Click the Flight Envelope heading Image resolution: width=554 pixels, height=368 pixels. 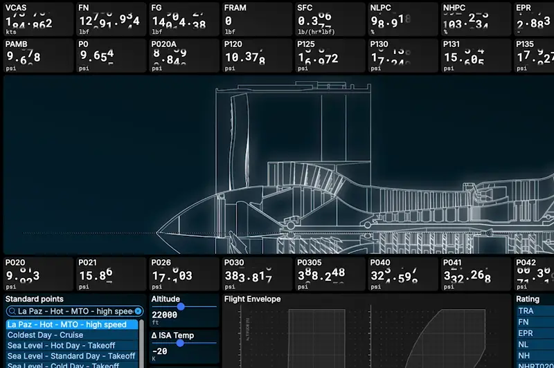click(252, 300)
